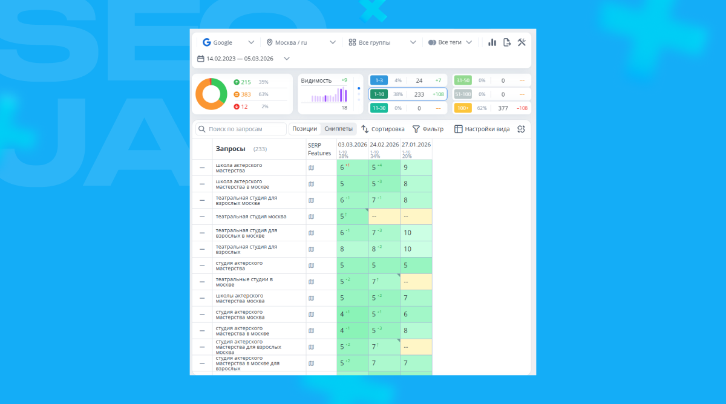Click the Видимость bar chart
726x404 pixels.
329,94
